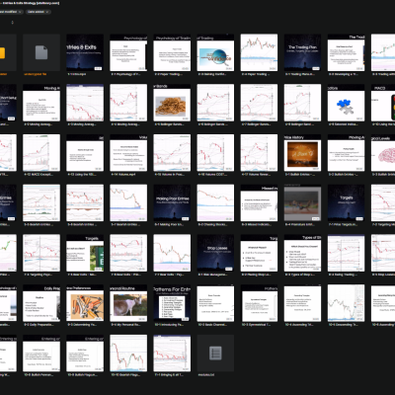395x395 pixels.
Task: Open the Entries & Exits intro video thumbnail
Action: [85, 52]
